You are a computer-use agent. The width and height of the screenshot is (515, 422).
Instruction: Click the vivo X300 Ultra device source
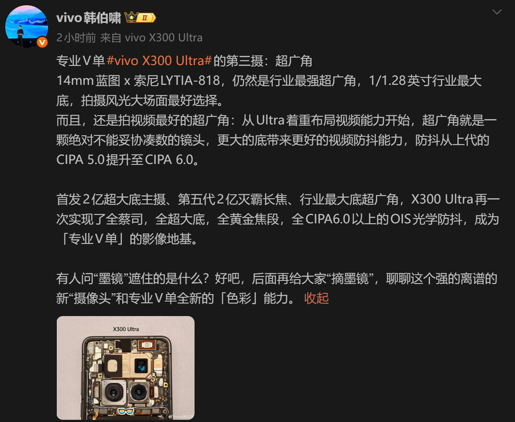(164, 38)
